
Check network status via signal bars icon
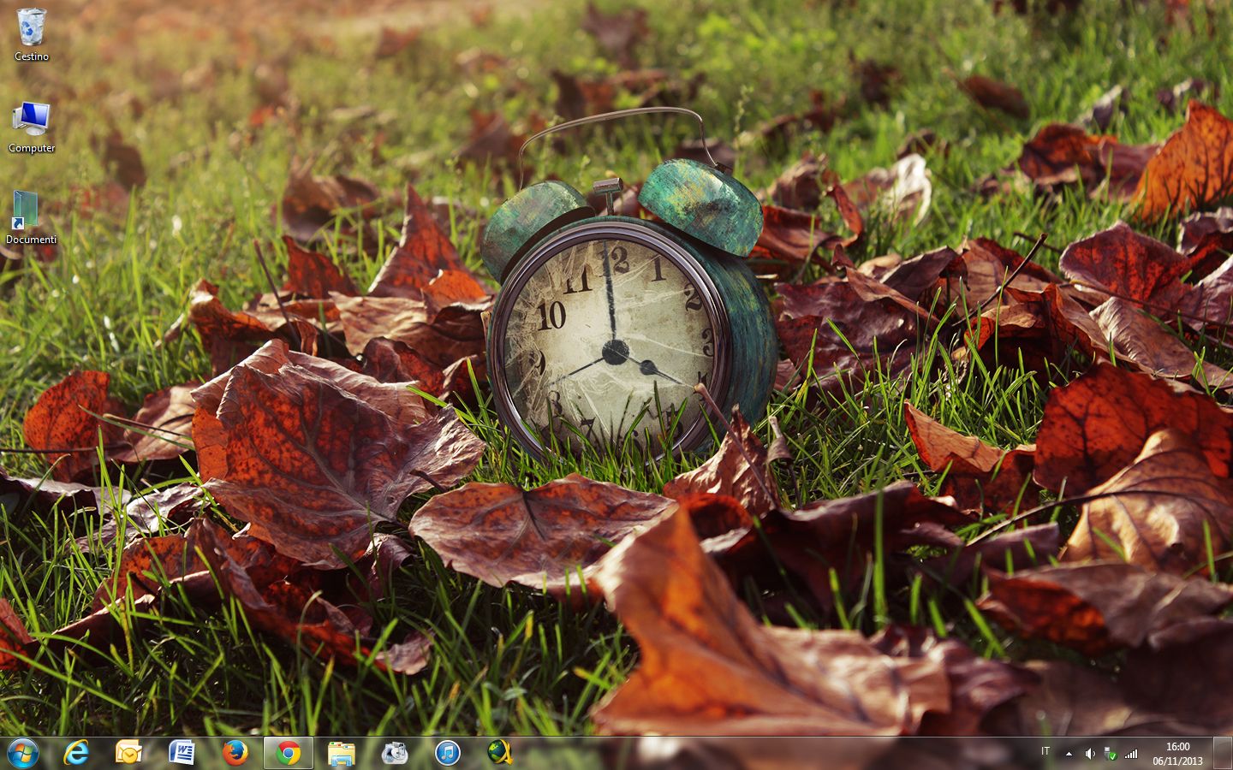click(x=1131, y=754)
